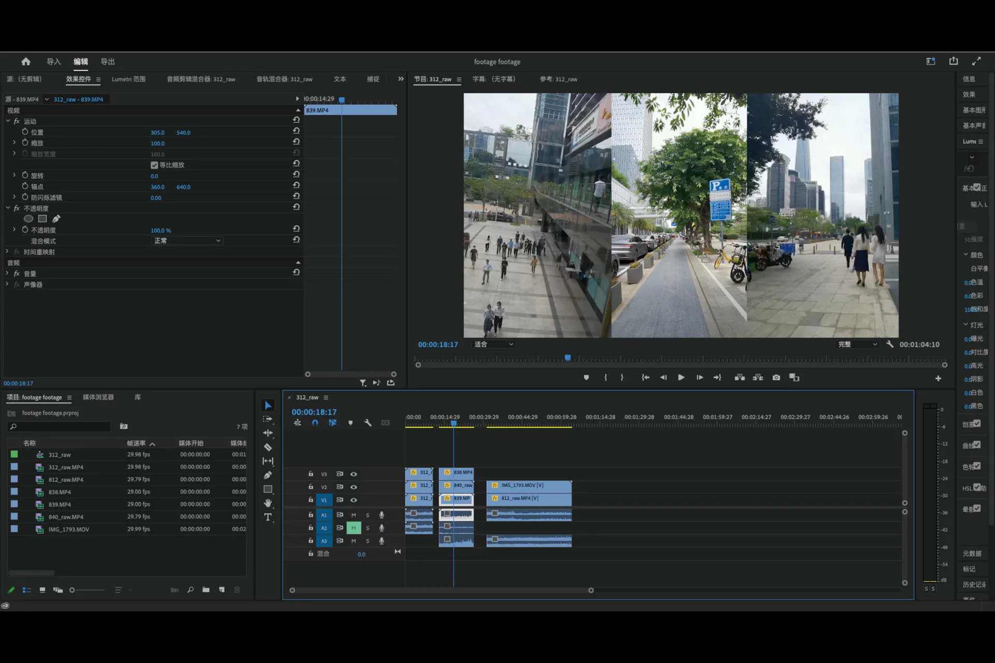This screenshot has width=995, height=663.
Task: Click the free-draw bezier mask pen
Action: tap(56, 219)
